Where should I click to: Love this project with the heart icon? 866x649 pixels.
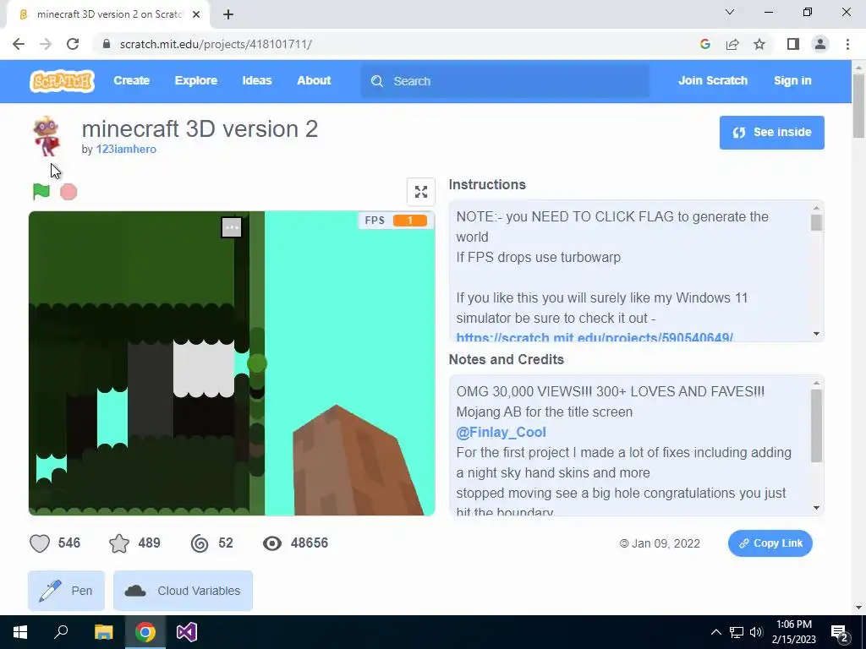[x=40, y=543]
